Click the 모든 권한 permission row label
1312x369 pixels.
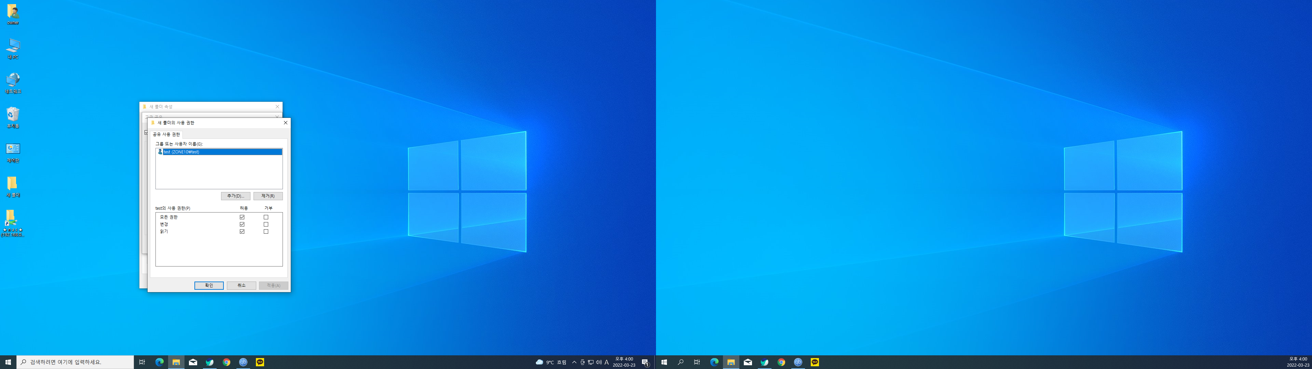coord(168,217)
